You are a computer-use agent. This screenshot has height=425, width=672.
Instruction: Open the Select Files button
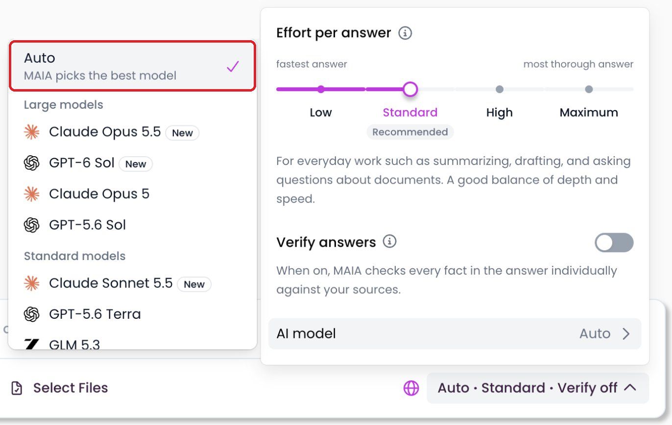pos(59,388)
